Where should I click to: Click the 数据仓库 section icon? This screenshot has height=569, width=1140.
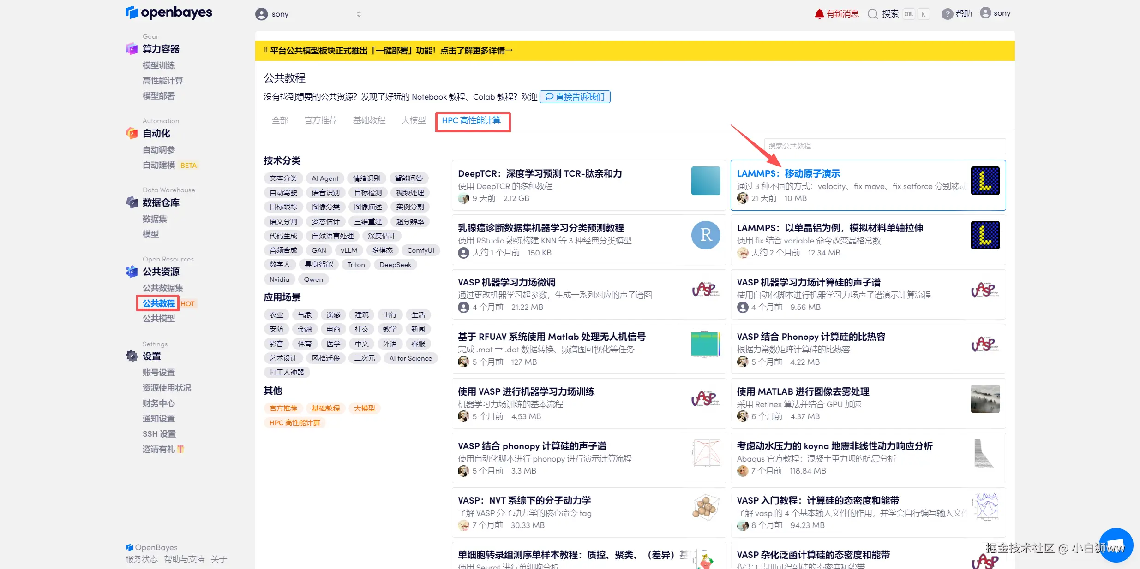point(132,202)
